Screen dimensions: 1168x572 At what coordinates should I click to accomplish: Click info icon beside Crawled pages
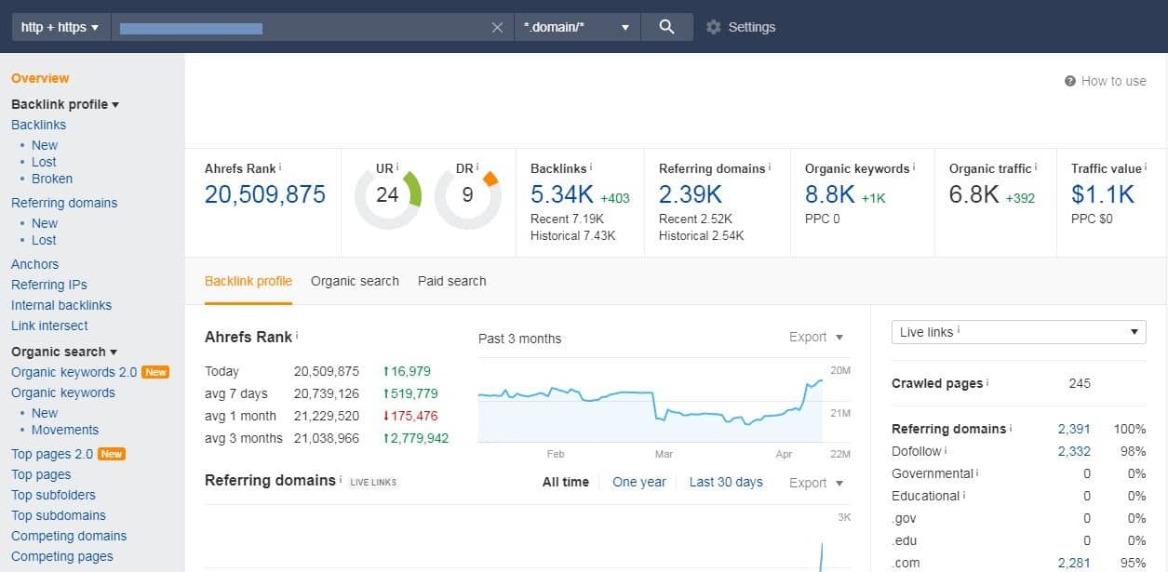[x=987, y=381]
